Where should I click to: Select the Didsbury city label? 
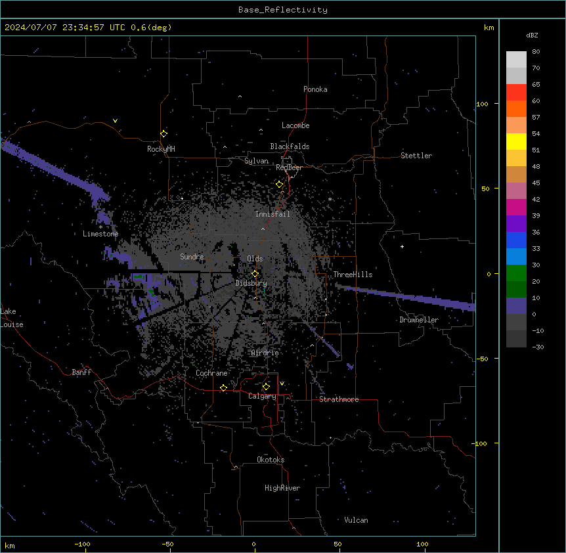tap(251, 283)
